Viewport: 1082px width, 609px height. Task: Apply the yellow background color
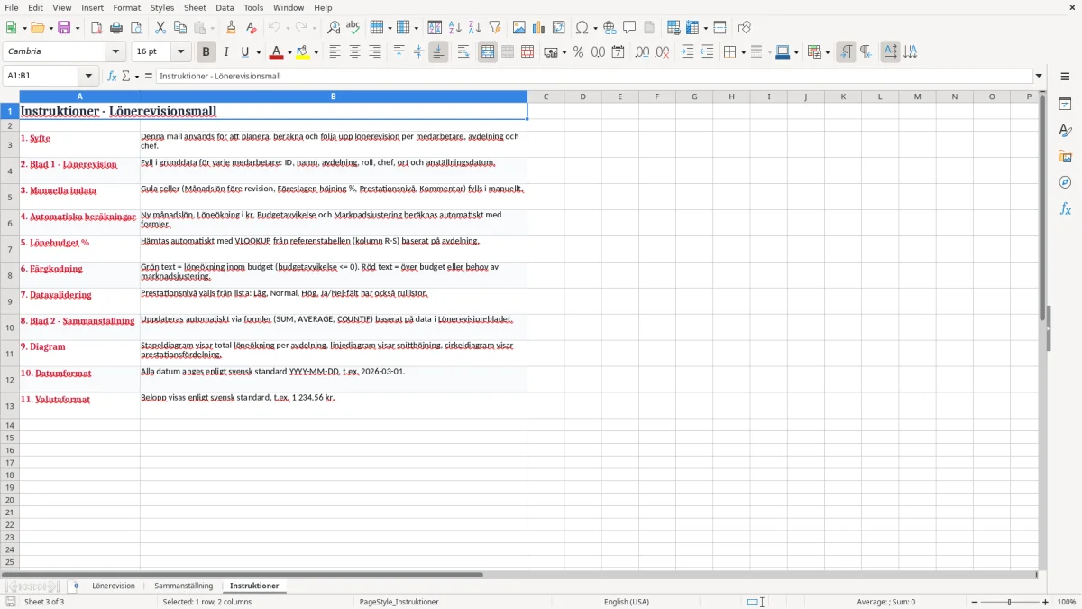pos(302,52)
